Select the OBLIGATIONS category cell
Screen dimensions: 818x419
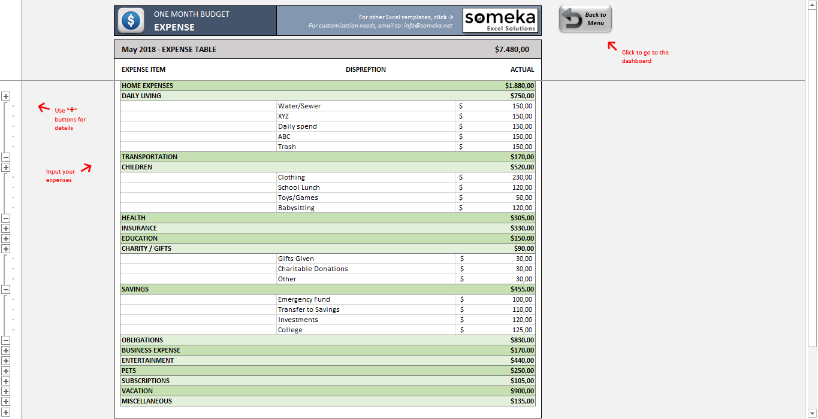[198, 340]
